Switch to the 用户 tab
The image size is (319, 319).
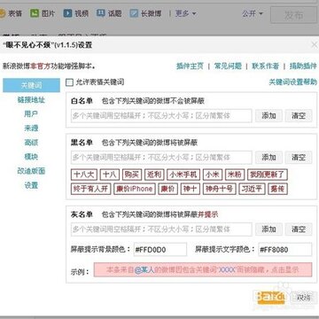click(31, 114)
